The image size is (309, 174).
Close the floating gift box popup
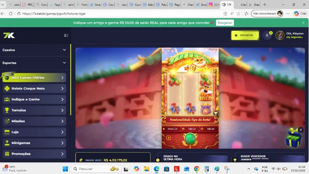tap(301, 130)
